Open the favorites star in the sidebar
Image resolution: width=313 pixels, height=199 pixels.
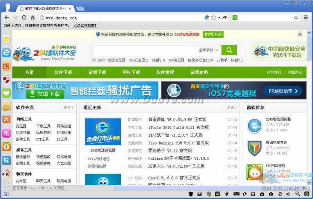coord(6,39)
